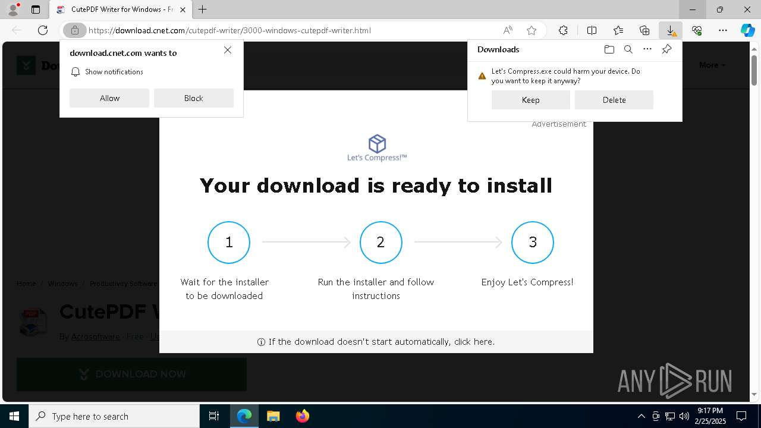Open Browser essentials icon
The image size is (761, 428).
point(697,30)
